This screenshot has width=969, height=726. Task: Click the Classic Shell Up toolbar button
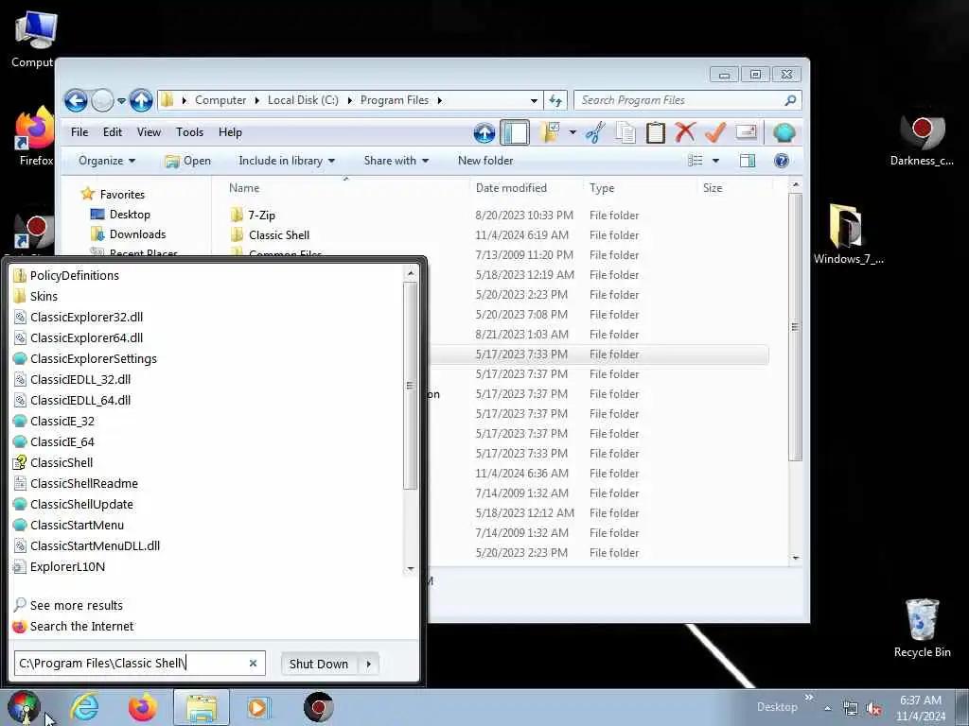pos(484,132)
